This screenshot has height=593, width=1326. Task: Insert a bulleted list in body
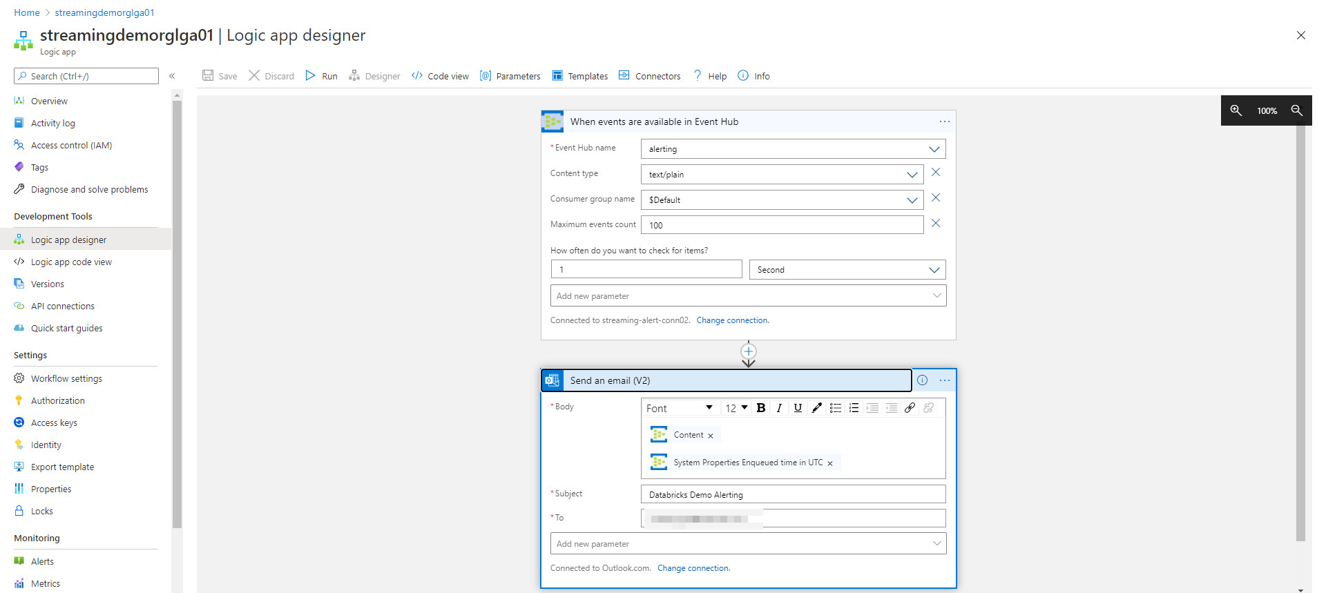[x=836, y=408]
